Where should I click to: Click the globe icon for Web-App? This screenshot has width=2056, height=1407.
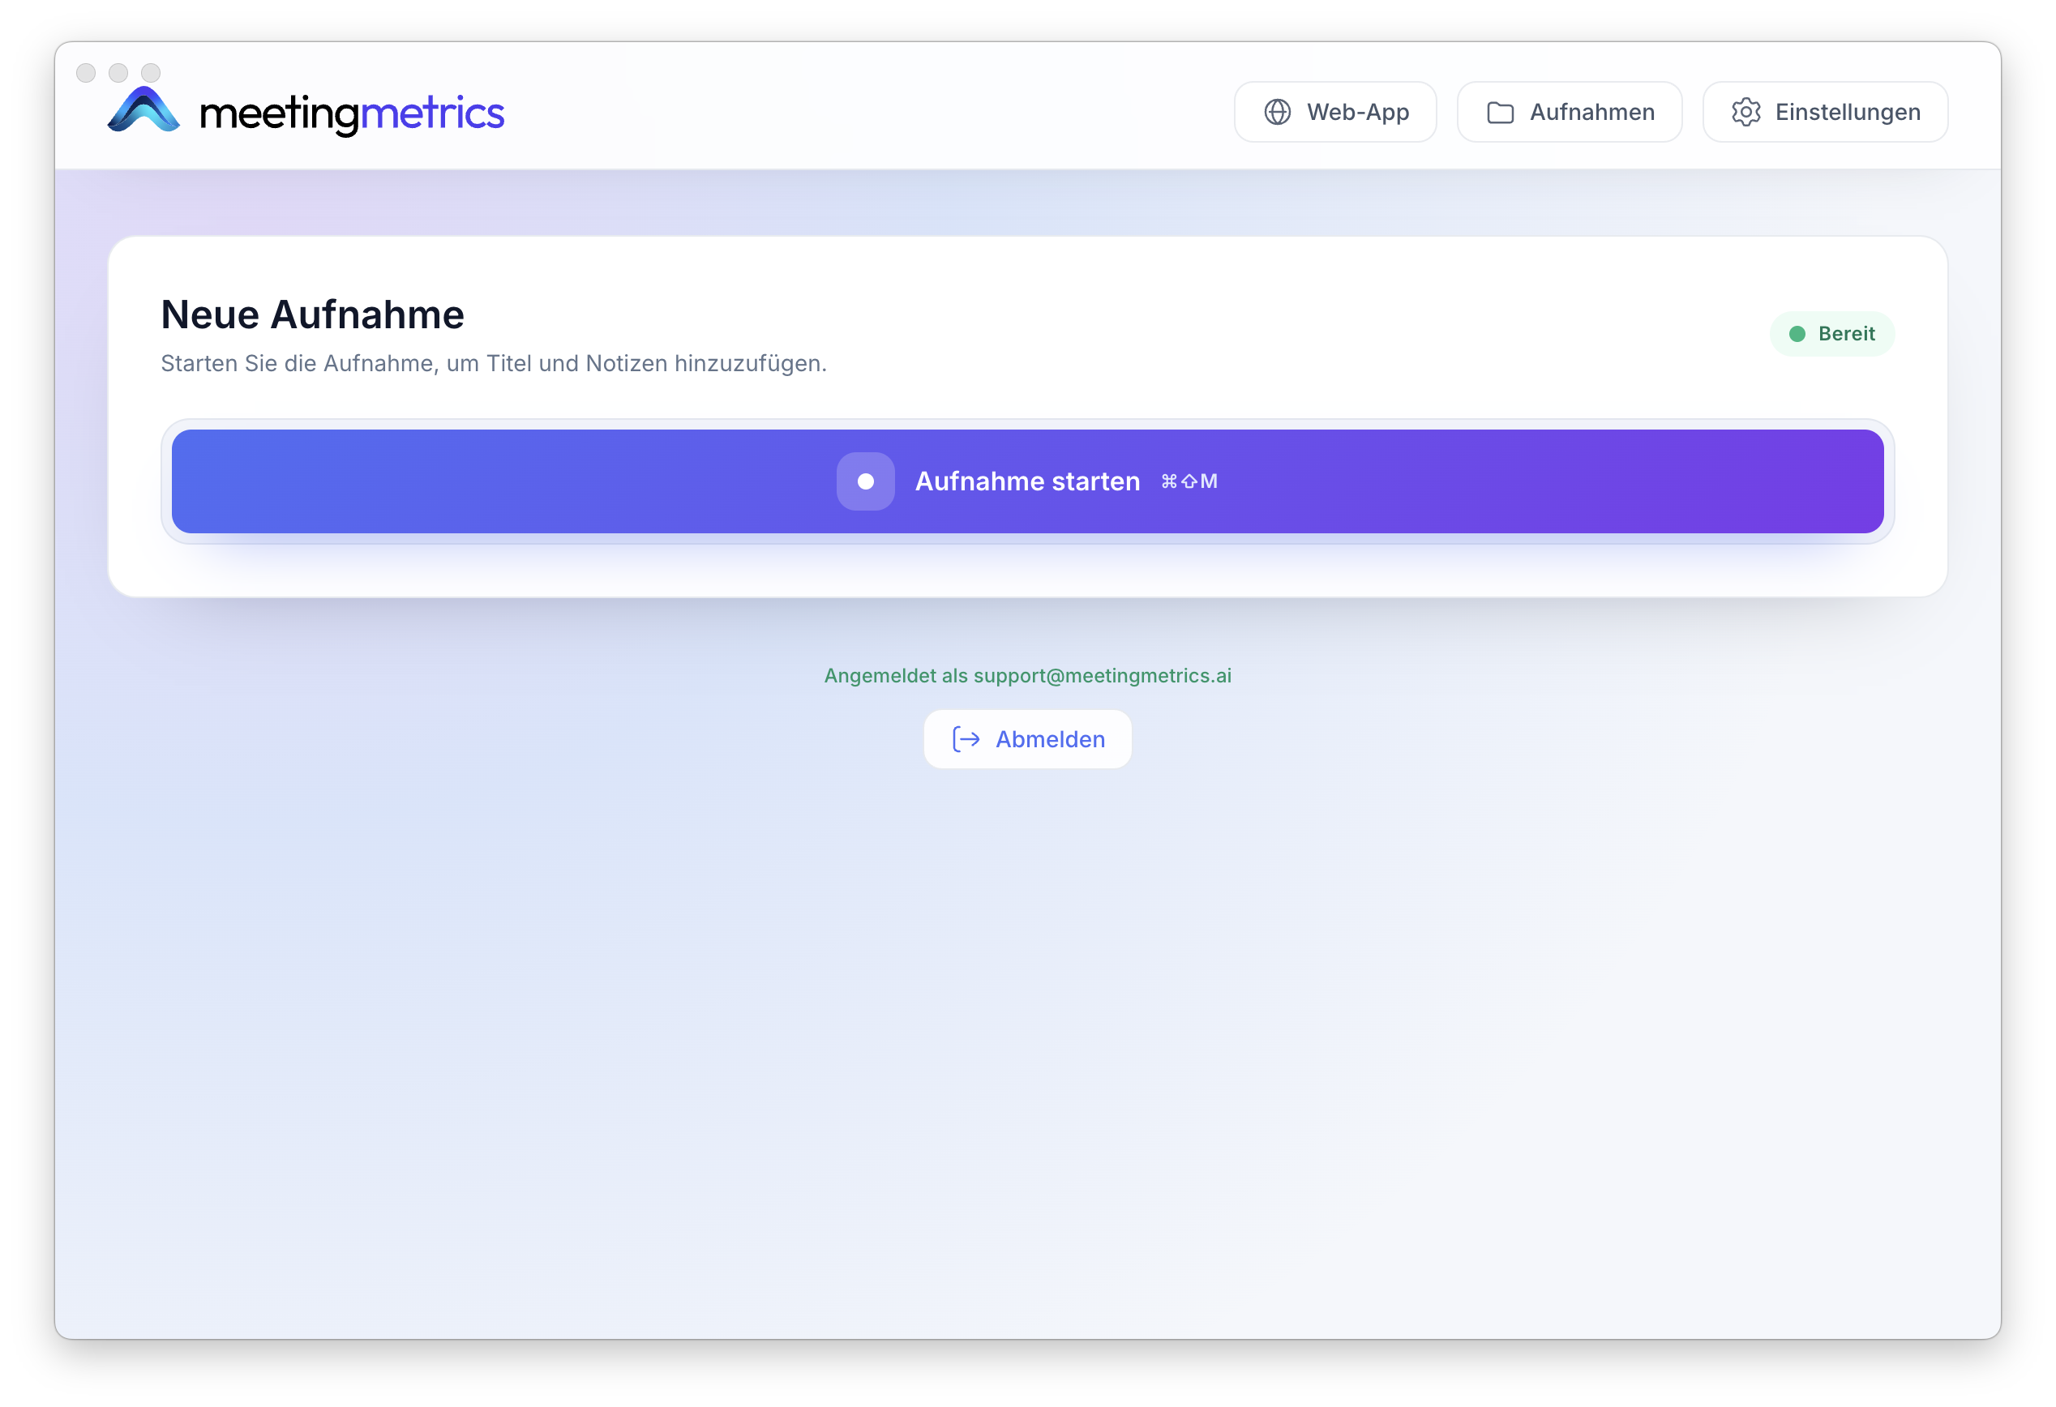(x=1277, y=113)
